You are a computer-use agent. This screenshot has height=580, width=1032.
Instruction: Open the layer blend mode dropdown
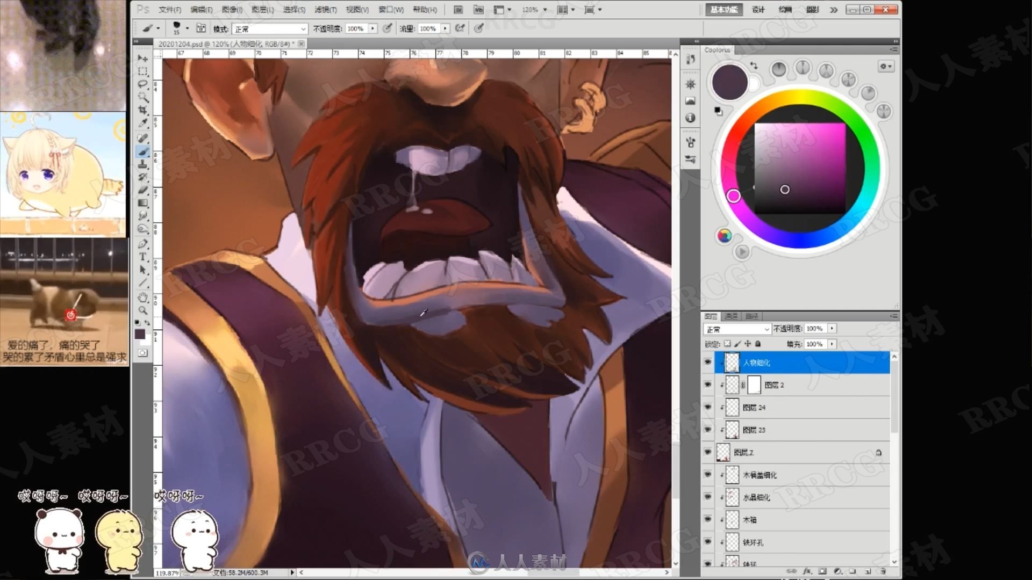[x=737, y=329]
